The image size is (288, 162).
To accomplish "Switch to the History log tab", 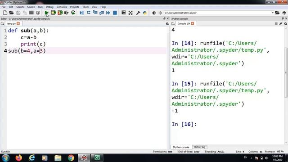I will click(x=199, y=147).
